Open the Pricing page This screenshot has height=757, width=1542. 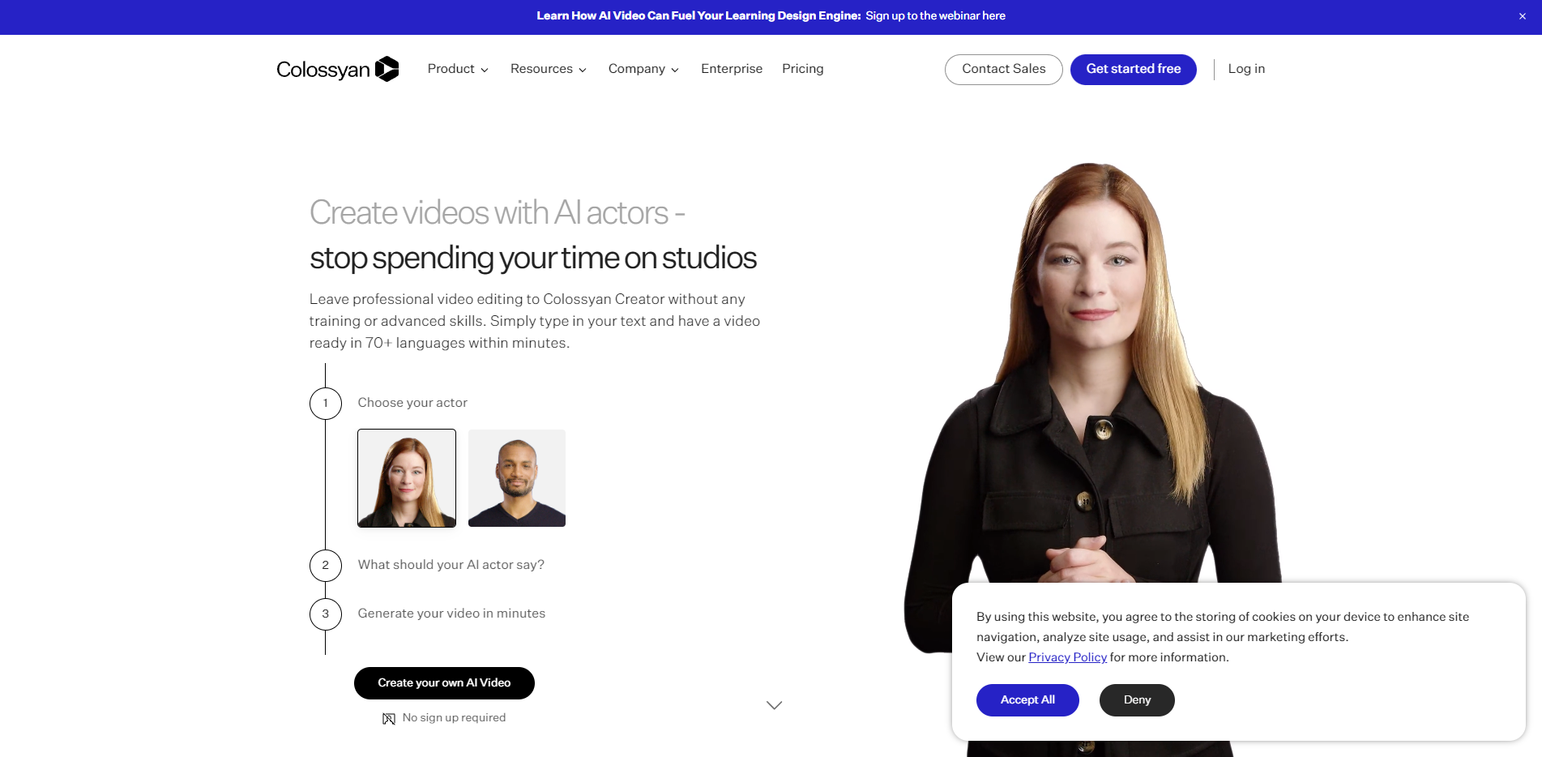click(802, 69)
